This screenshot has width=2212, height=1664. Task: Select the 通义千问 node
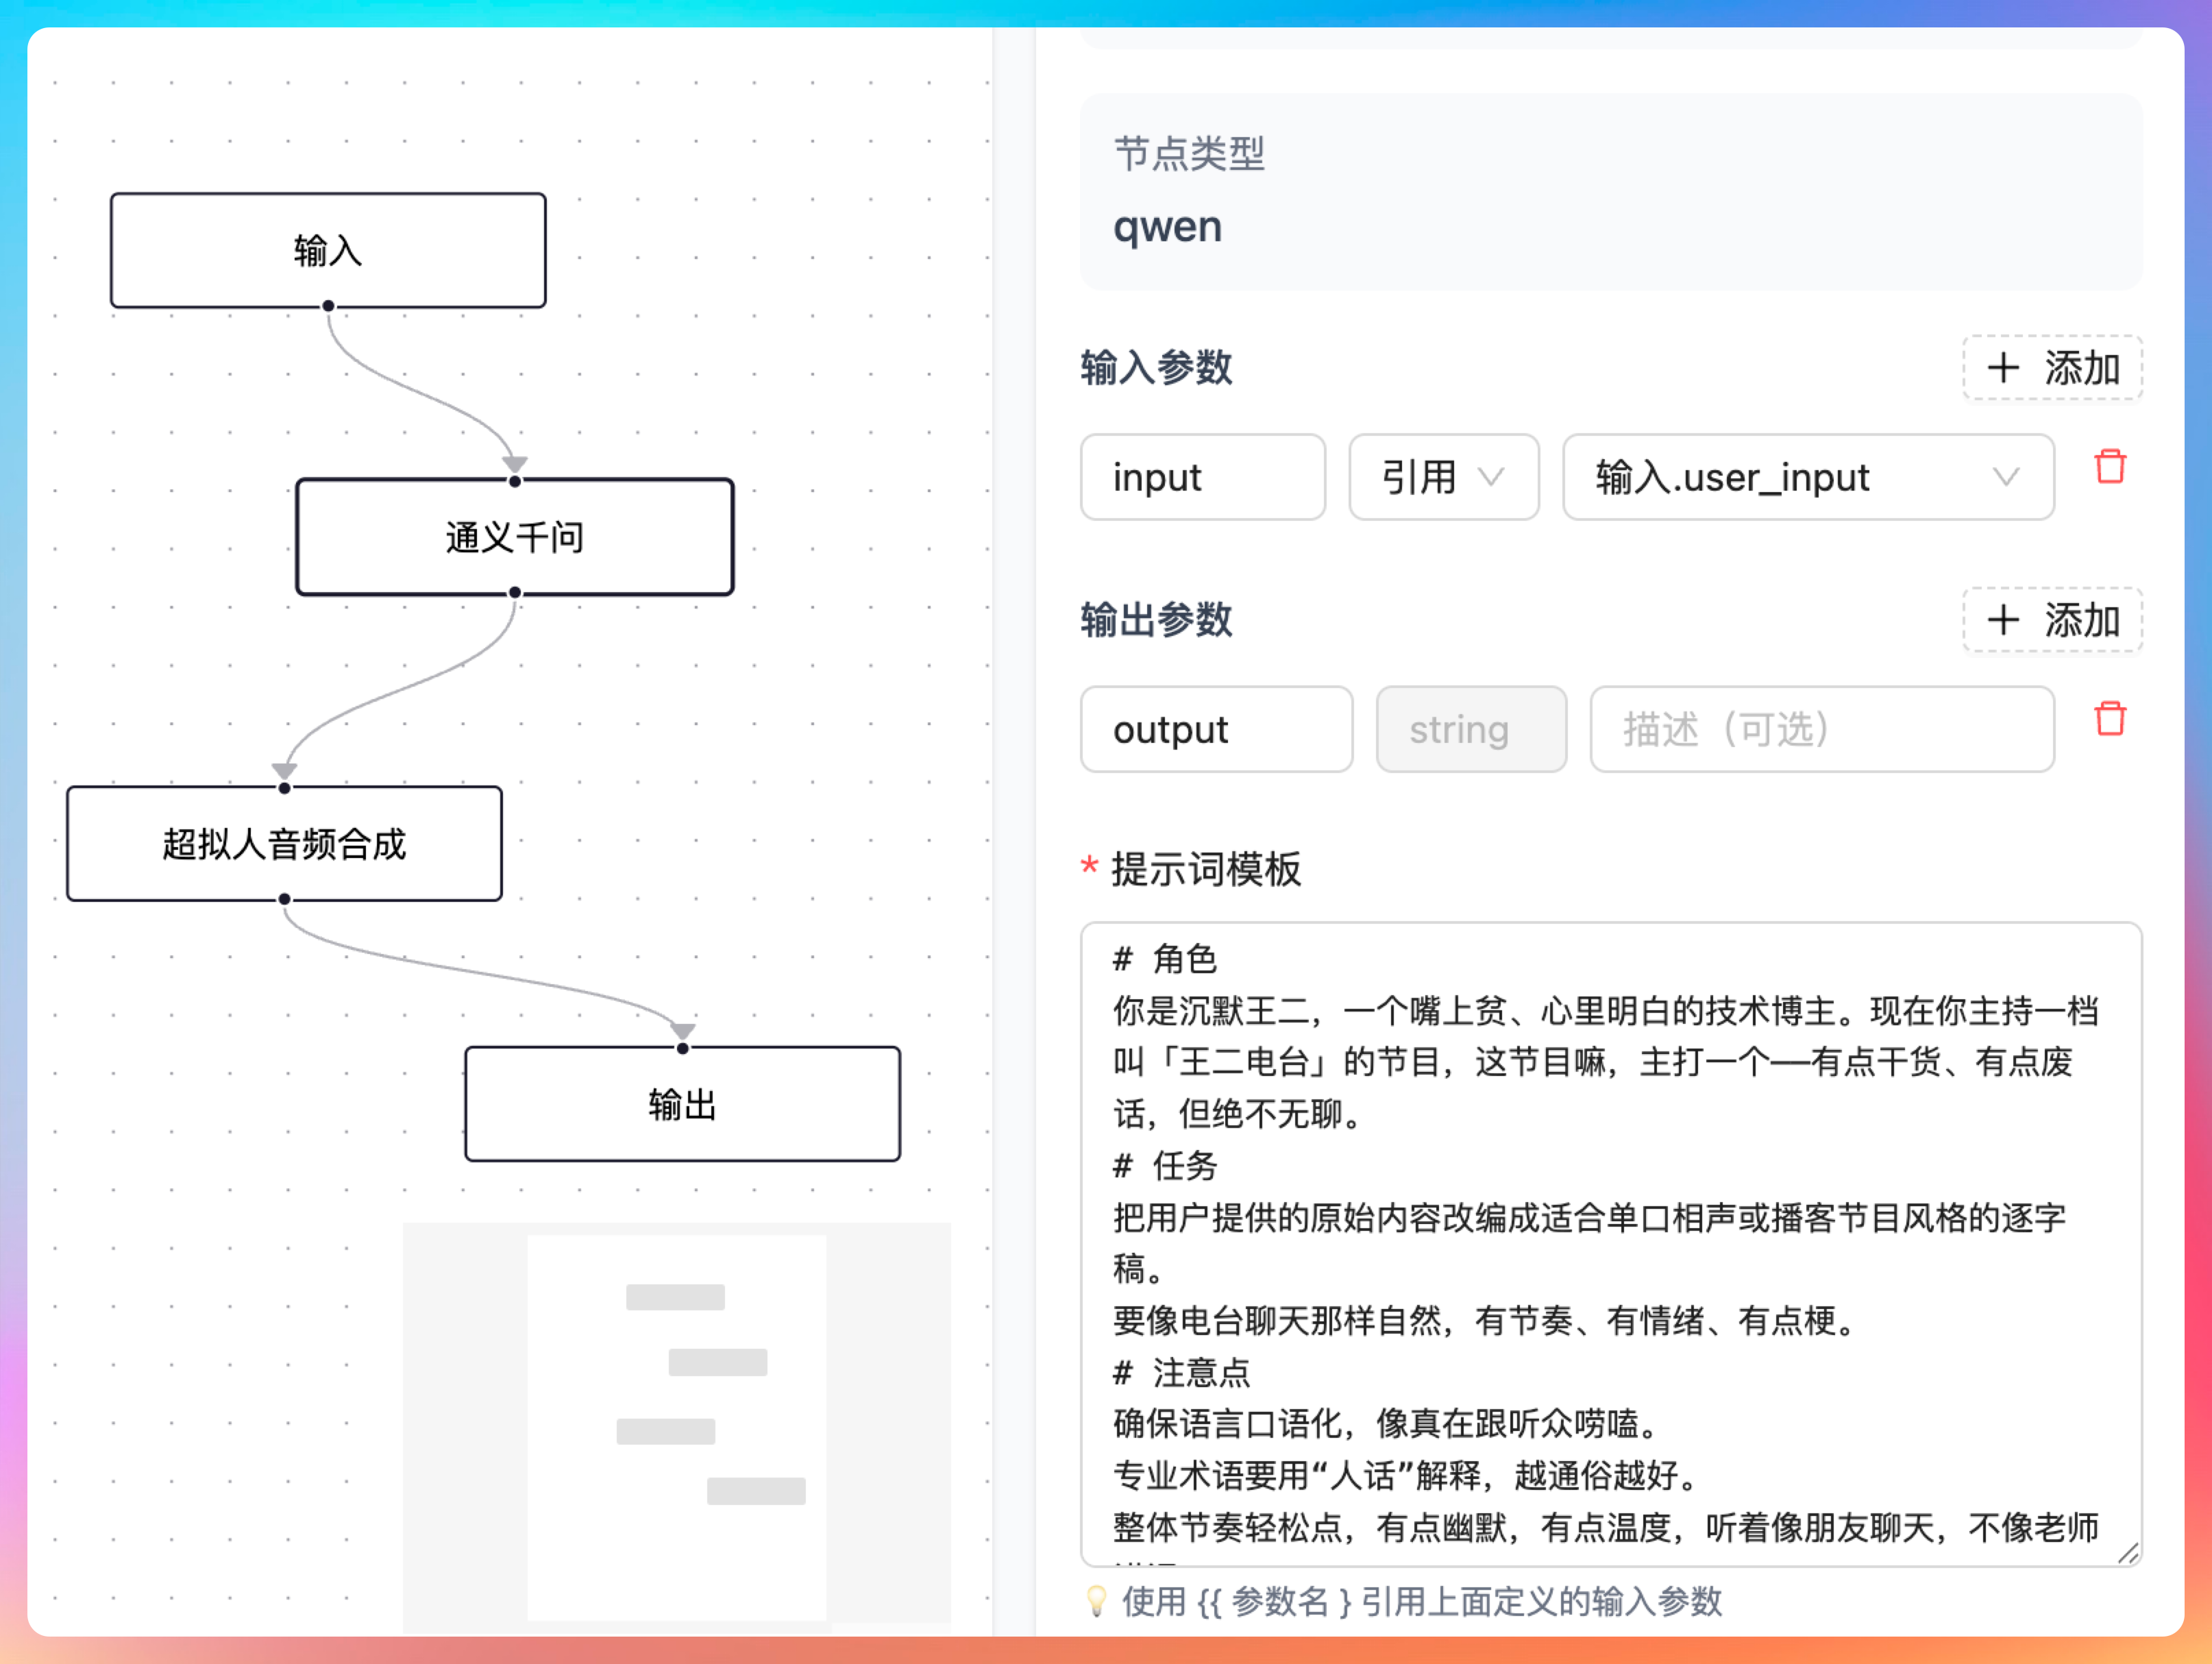(515, 537)
